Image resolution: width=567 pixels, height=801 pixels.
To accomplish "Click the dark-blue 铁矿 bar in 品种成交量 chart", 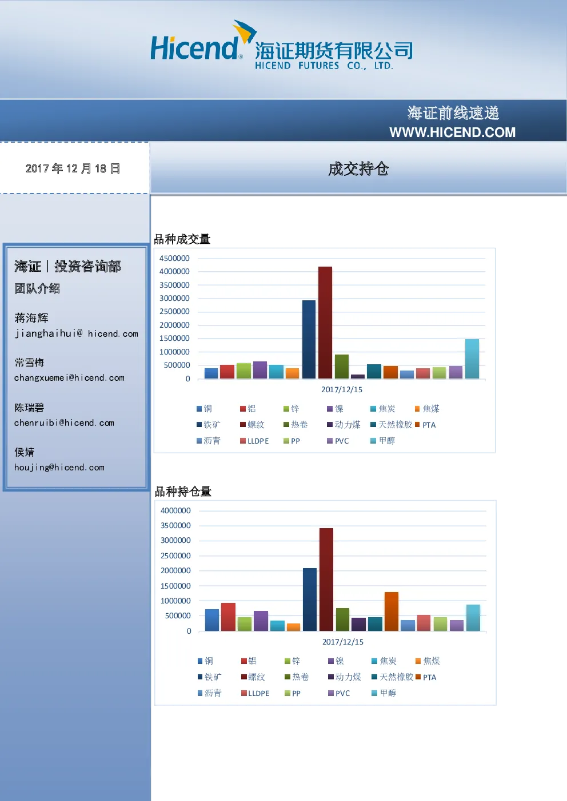I will coord(309,339).
